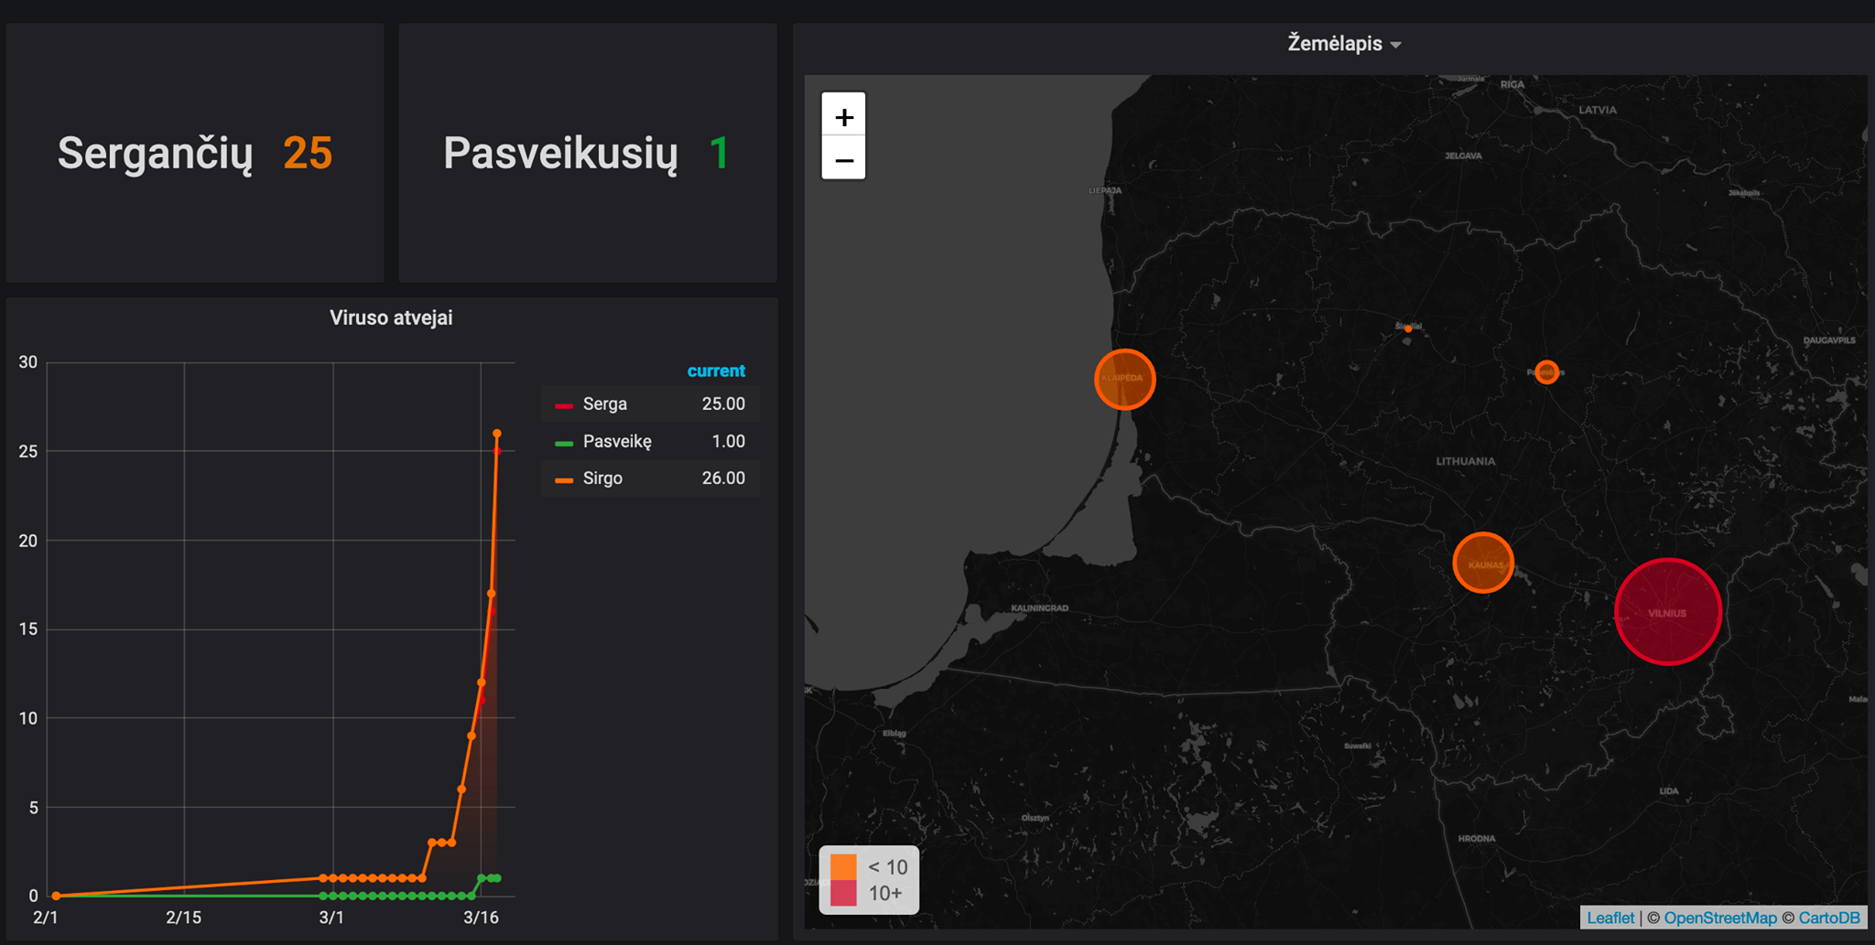Viewport: 1875px width, 945px height.
Task: Toggle the Sirgo series in legend
Action: pos(602,478)
